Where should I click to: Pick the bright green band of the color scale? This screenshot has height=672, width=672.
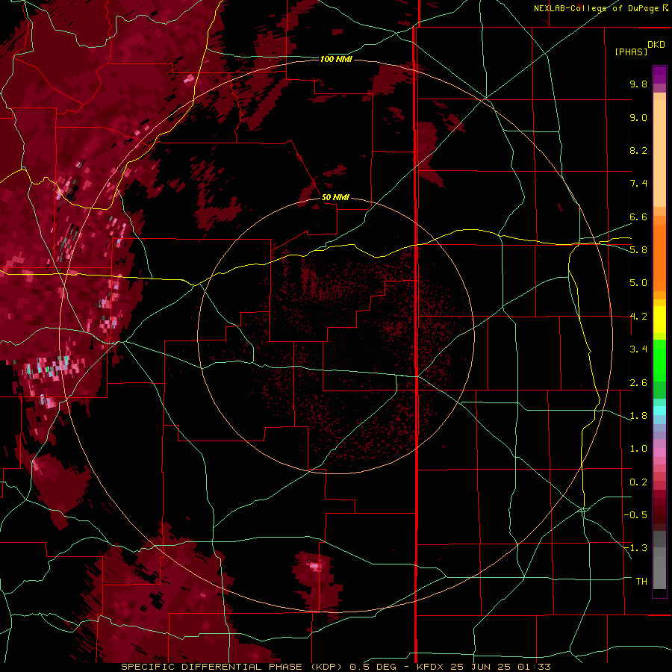point(659,360)
